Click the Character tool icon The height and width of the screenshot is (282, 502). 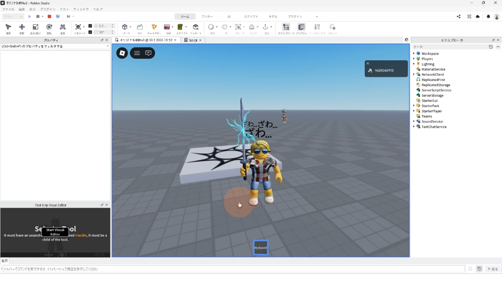click(154, 27)
